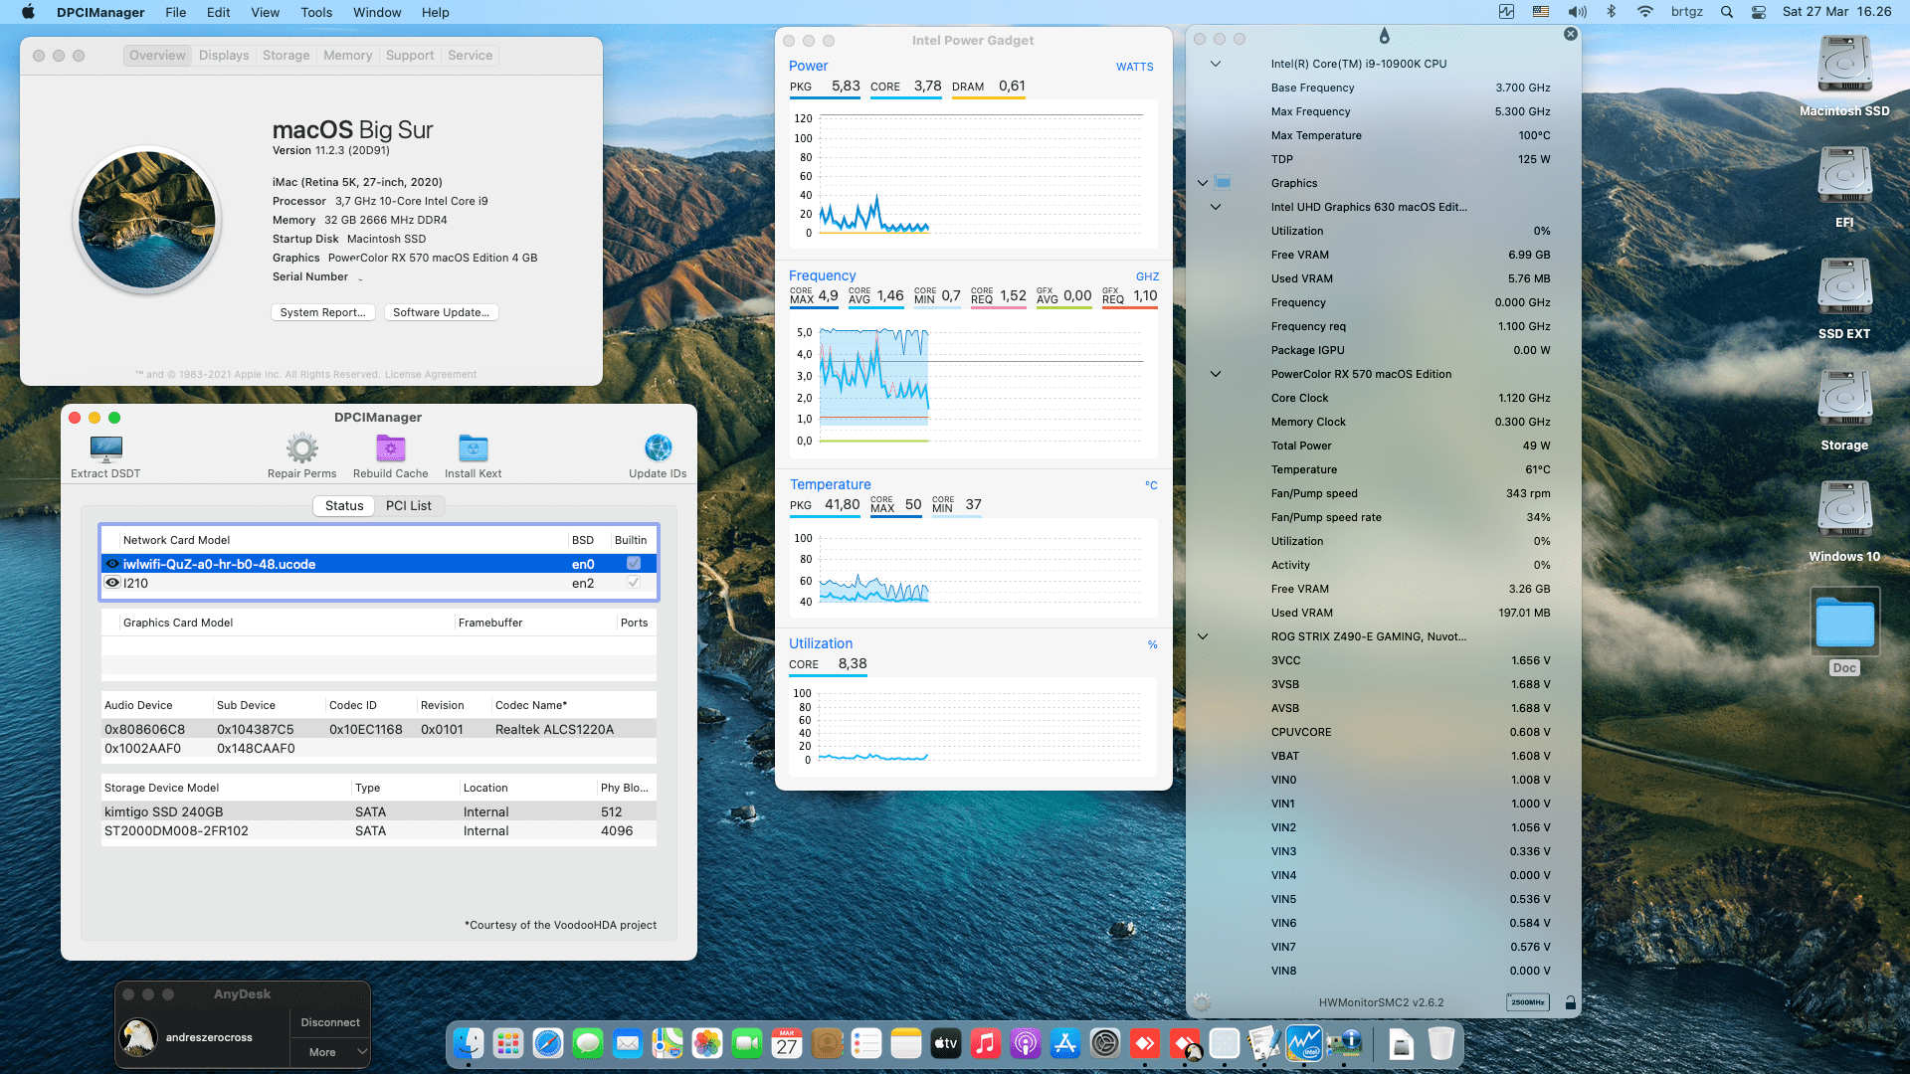The width and height of the screenshot is (1910, 1074).
Task: Click the Wi-Fi icon in menu bar
Action: (x=1645, y=12)
